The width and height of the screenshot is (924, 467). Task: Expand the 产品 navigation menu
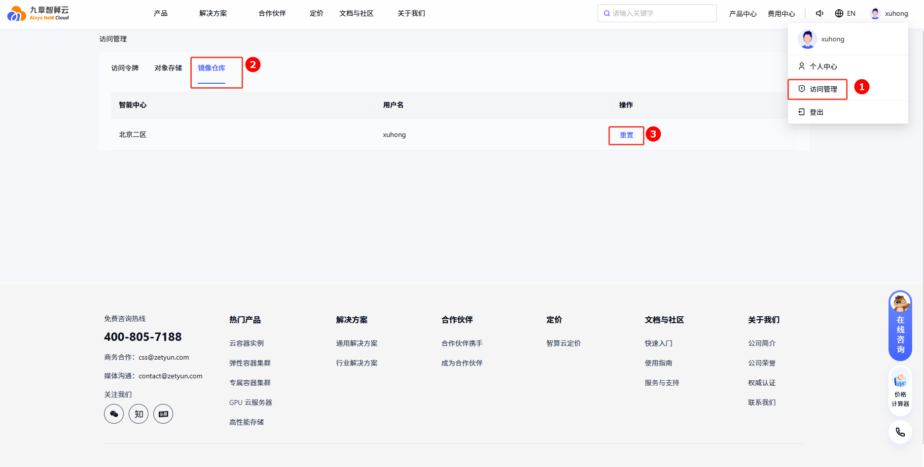click(161, 13)
